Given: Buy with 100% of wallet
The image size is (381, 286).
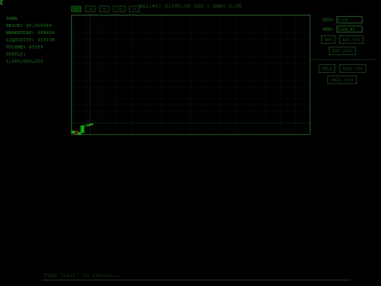Looking at the screenshot, I should [x=342, y=51].
